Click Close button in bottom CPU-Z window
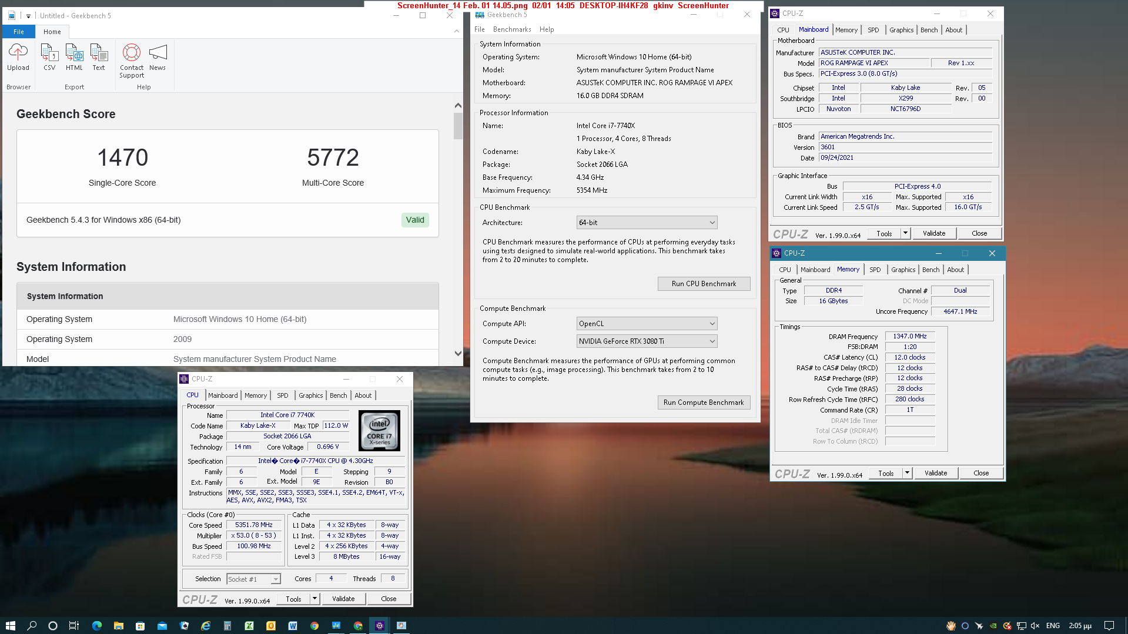 [389, 599]
